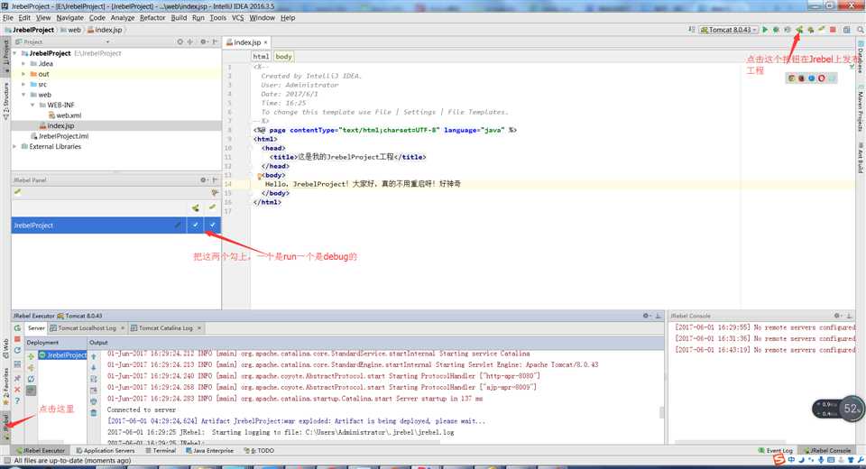Expand the .idea folder
The image size is (866, 469).
click(23, 64)
